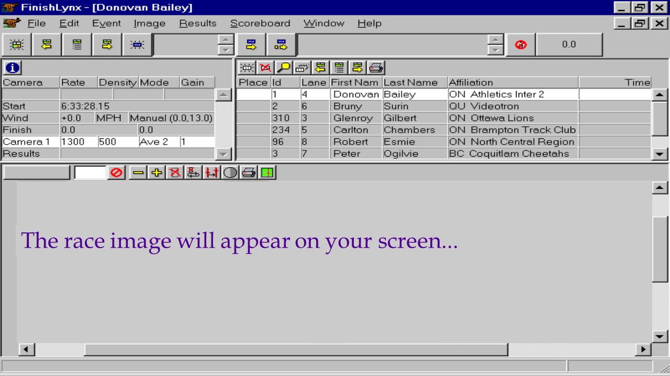Image resolution: width=670 pixels, height=376 pixels.
Task: Open the Event menu
Action: tap(106, 23)
